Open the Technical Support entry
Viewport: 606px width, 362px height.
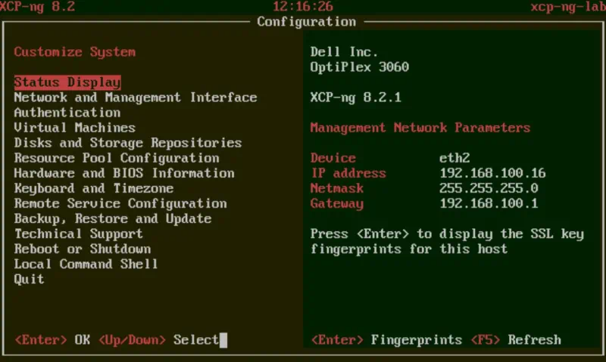(79, 234)
